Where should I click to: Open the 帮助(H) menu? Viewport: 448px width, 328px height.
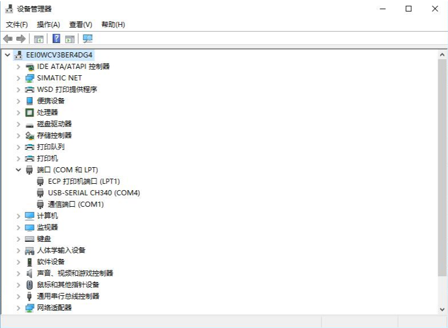[x=113, y=24]
